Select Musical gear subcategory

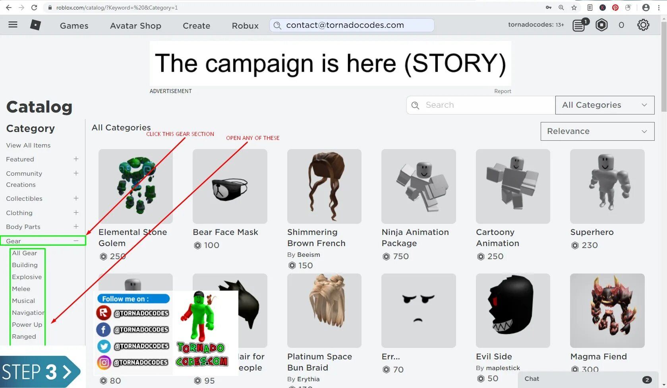pos(23,301)
